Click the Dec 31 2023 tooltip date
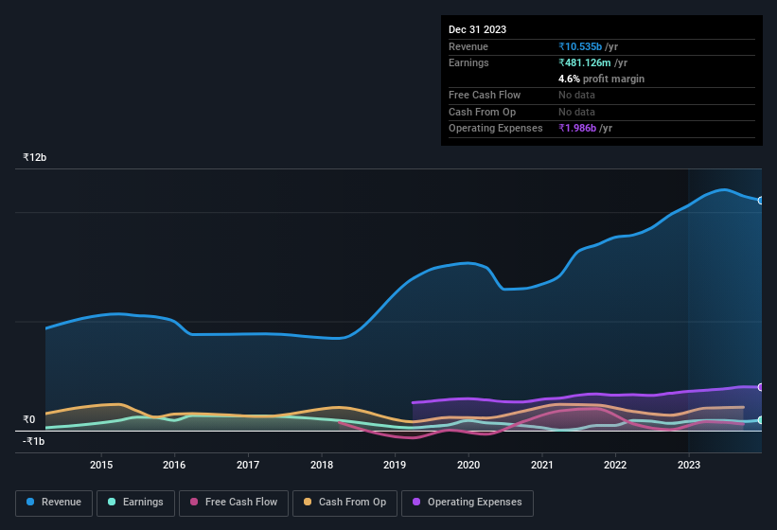This screenshot has width=777, height=530. (477, 29)
